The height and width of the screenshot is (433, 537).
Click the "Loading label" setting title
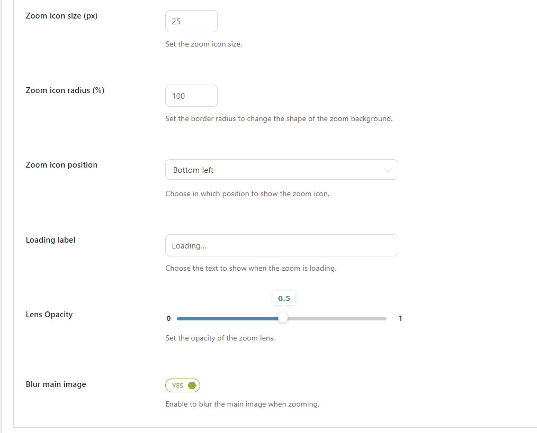click(x=50, y=240)
